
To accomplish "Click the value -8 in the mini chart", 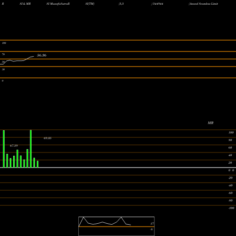I will pyautogui.click(x=152, y=229).
